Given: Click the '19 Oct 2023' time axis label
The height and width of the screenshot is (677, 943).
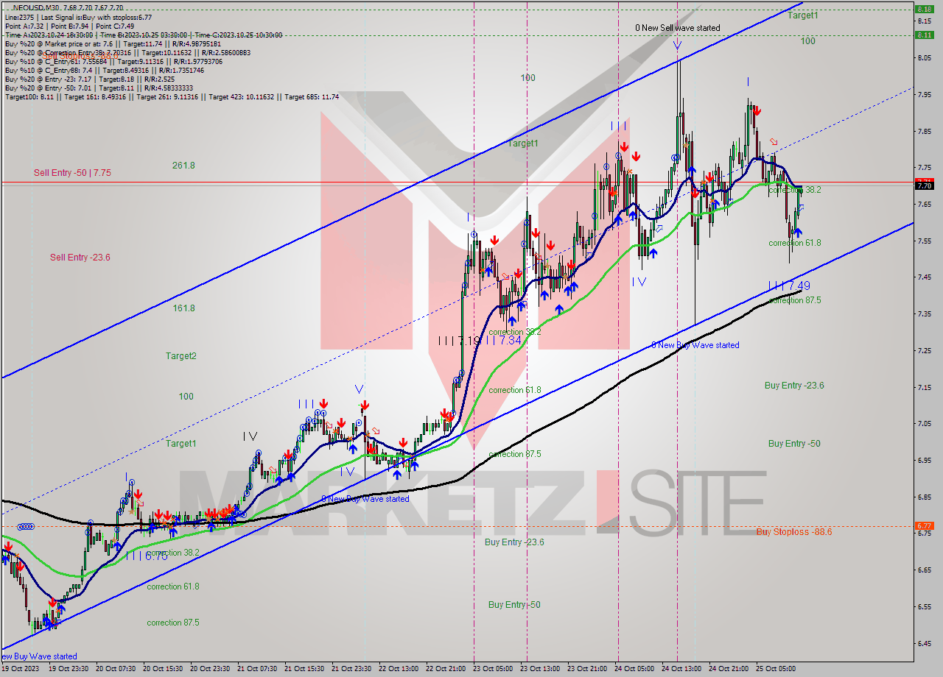Looking at the screenshot, I should [21, 669].
